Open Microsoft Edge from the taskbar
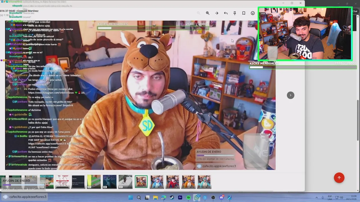The height and width of the screenshot is (202, 360). point(164,198)
